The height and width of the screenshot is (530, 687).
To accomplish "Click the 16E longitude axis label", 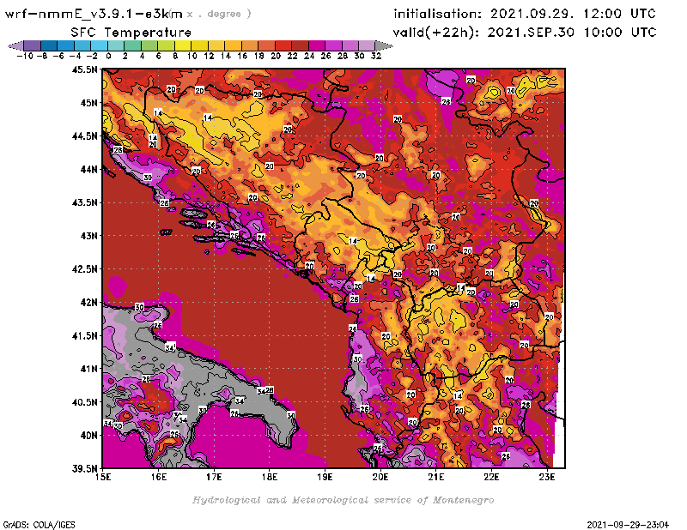I will tap(159, 477).
